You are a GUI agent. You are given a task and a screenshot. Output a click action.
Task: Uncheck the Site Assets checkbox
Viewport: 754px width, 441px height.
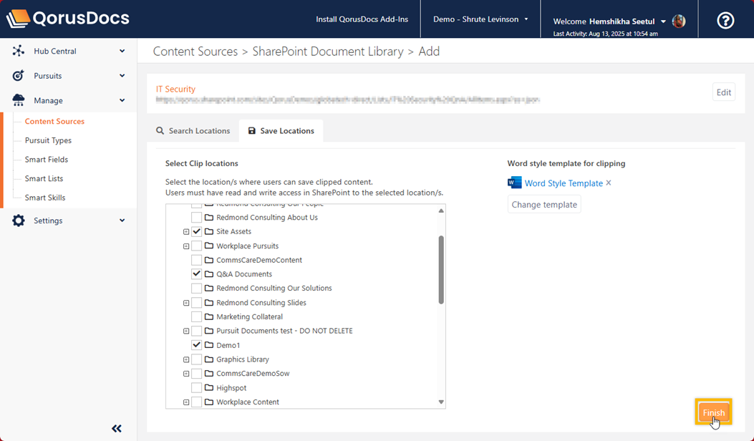point(196,232)
